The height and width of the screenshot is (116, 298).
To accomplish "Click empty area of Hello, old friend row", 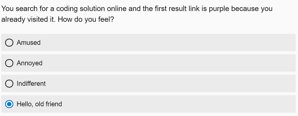I will coord(167,104).
